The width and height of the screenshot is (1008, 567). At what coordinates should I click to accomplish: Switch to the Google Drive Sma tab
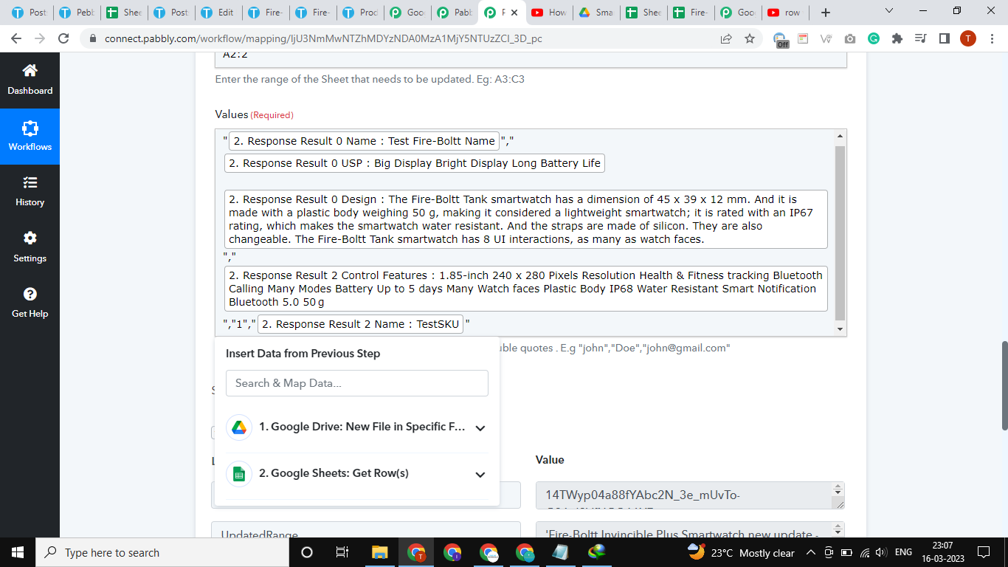tap(596, 13)
